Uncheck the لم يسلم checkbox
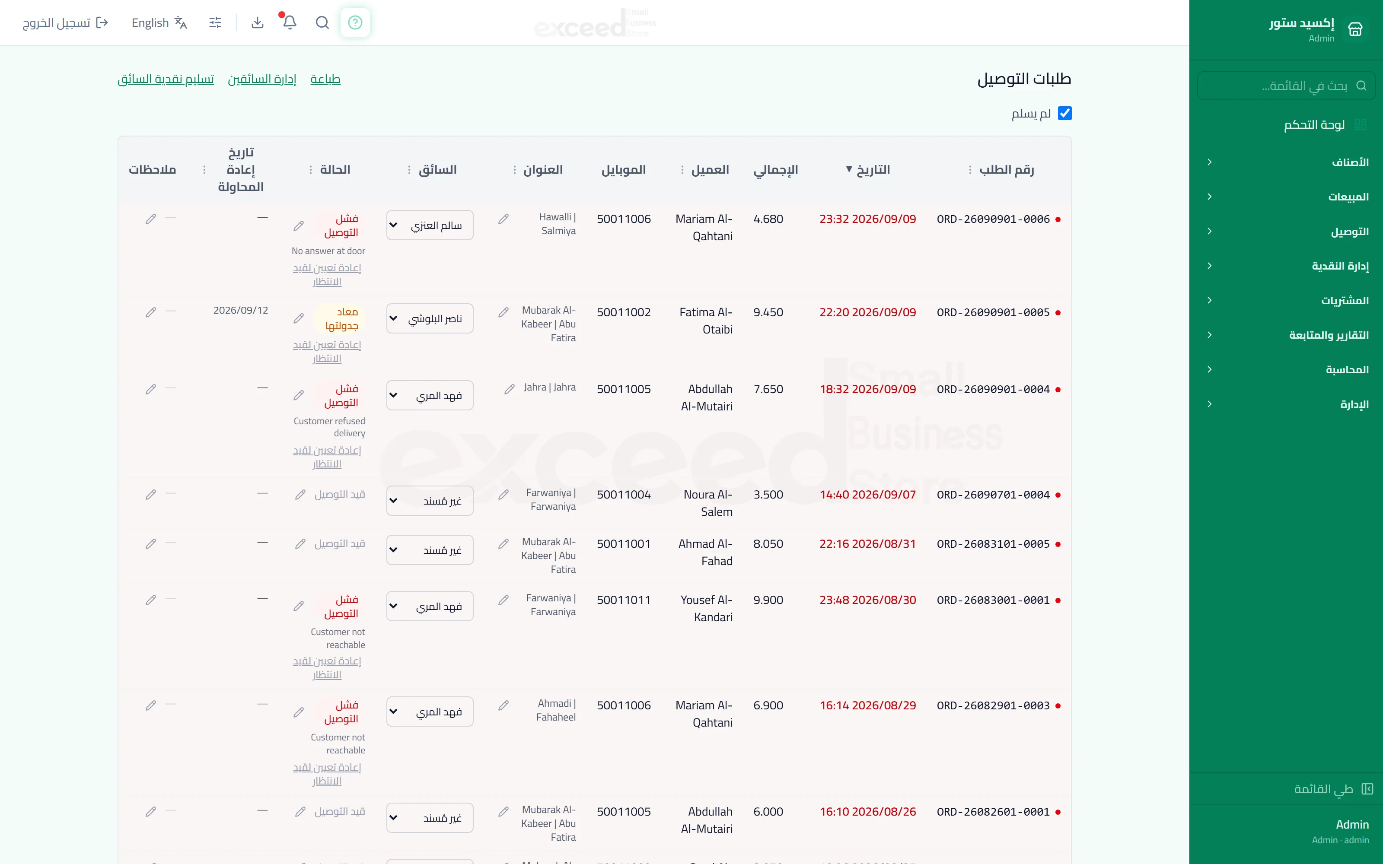Screen dimensions: 1383x864 click(1064, 113)
